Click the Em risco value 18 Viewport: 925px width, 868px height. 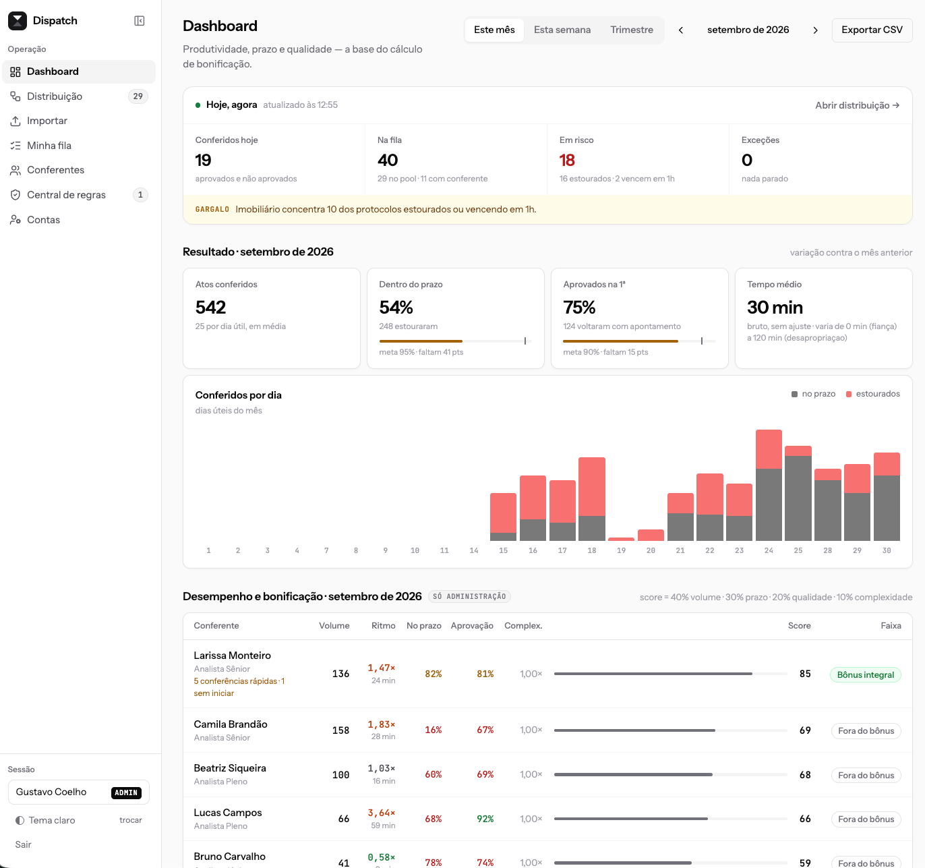pos(567,161)
